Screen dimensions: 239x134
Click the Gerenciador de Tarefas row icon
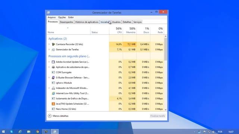(53, 50)
